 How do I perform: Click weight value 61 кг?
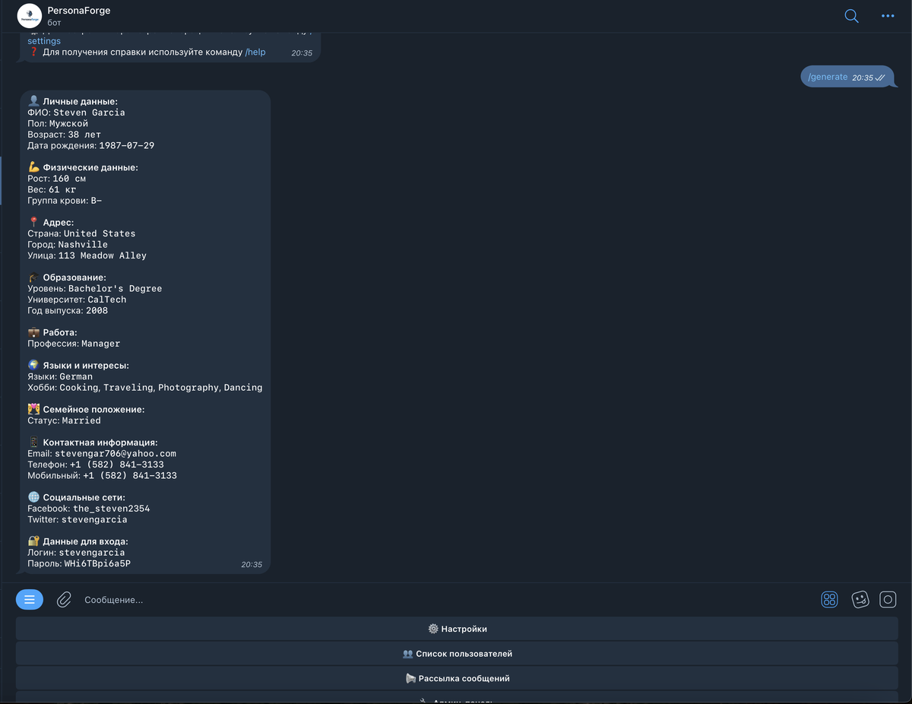62,189
